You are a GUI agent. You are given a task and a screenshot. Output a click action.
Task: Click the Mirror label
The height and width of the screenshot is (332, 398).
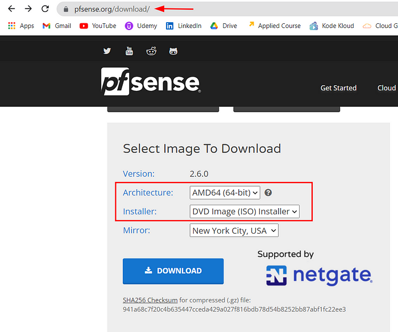click(x=136, y=230)
